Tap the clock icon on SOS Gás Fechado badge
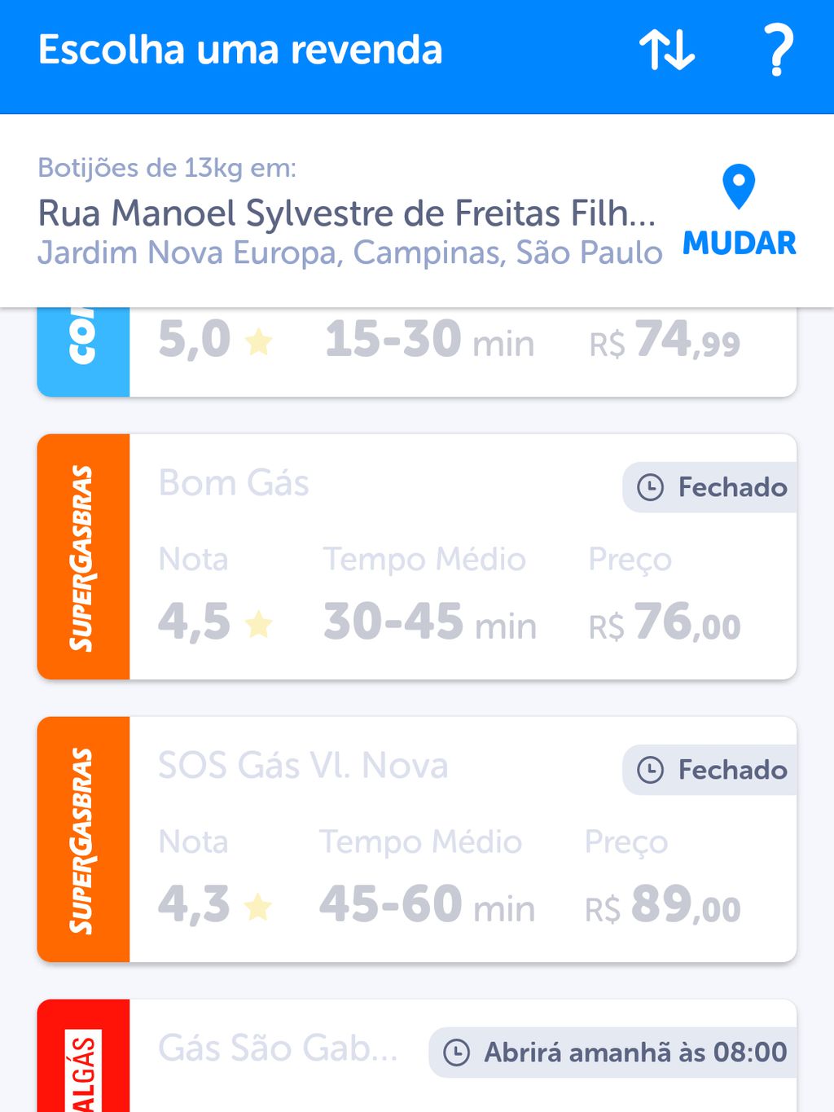Viewport: 834px width, 1112px height. coord(650,770)
